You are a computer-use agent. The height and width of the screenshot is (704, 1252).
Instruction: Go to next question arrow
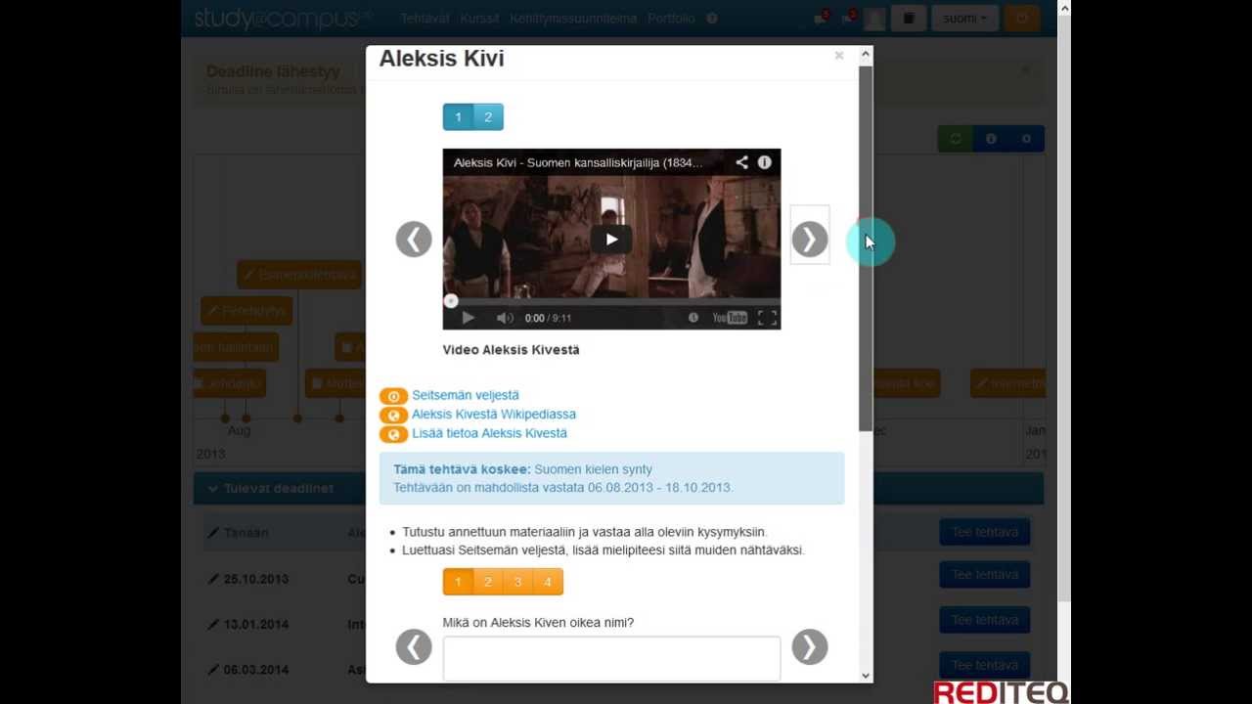tap(809, 646)
